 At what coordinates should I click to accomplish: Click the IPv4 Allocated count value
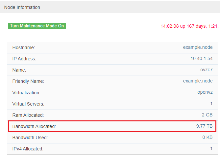tap(211, 149)
